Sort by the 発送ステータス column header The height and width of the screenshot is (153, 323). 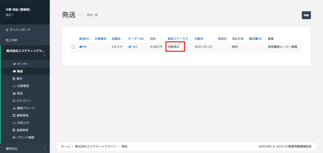tap(178, 39)
